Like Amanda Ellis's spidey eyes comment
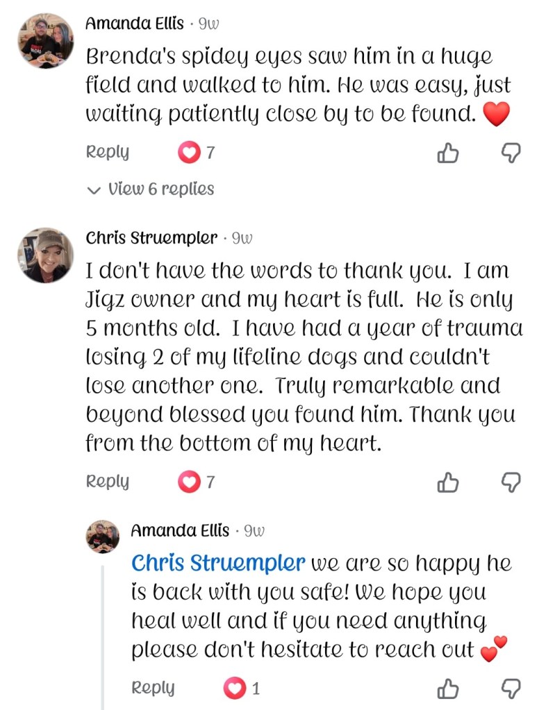The height and width of the screenshot is (710, 546). click(448, 153)
